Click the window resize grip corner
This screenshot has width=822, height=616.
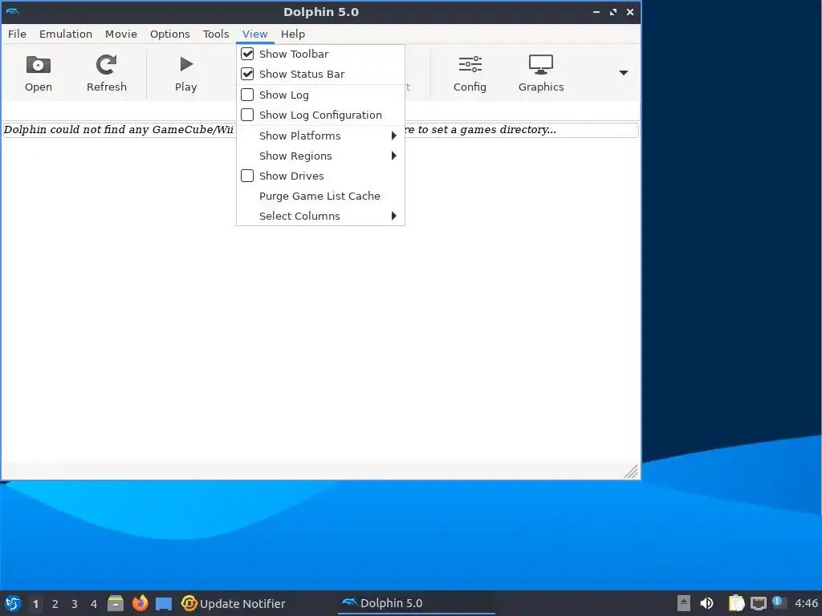(x=631, y=472)
